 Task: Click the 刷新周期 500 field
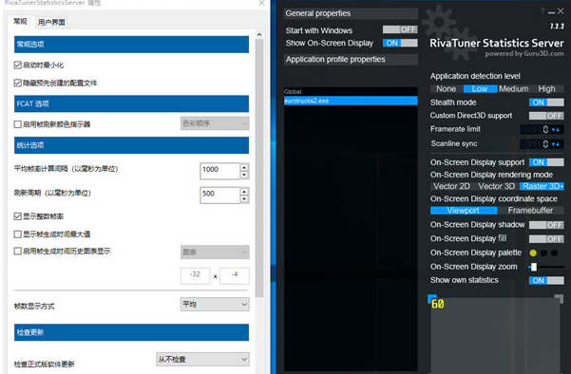tap(220, 195)
